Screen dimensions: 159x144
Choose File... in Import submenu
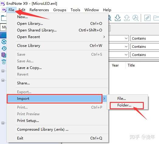pos(127,99)
